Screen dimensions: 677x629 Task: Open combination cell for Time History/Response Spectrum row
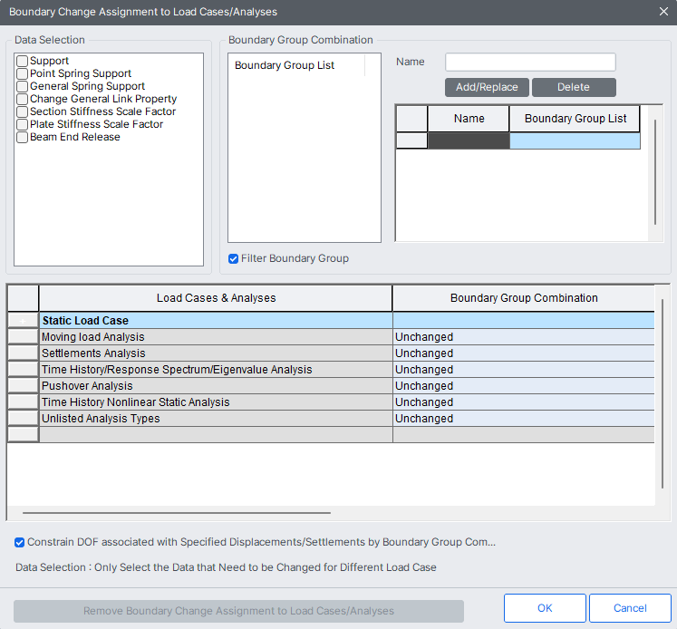pyautogui.click(x=524, y=370)
